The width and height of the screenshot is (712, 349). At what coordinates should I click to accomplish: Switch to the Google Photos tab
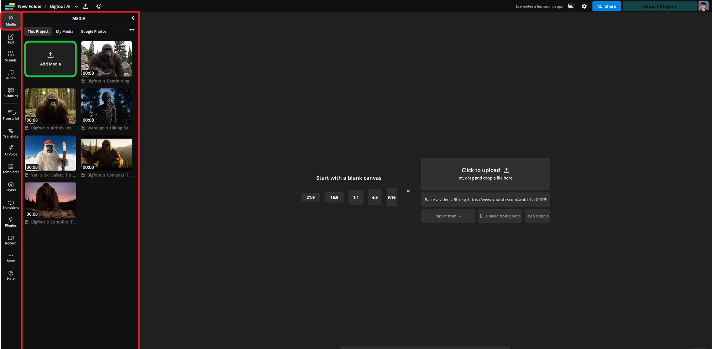[x=93, y=31]
